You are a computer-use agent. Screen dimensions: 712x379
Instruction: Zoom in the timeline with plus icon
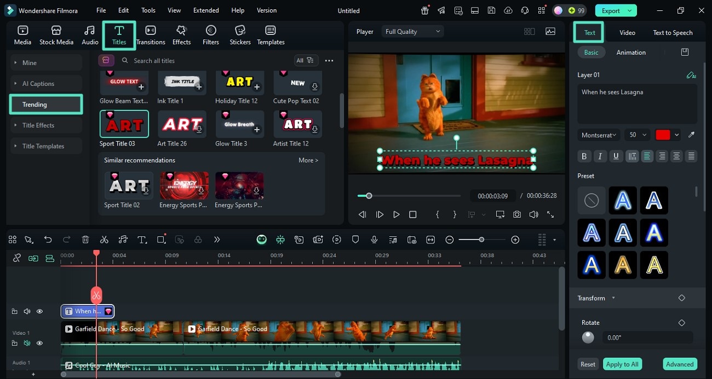click(x=515, y=240)
